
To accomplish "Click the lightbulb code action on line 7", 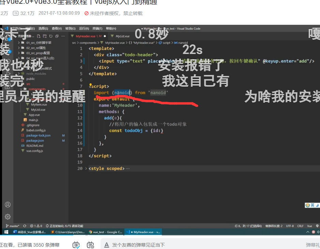I will [x=90, y=85].
